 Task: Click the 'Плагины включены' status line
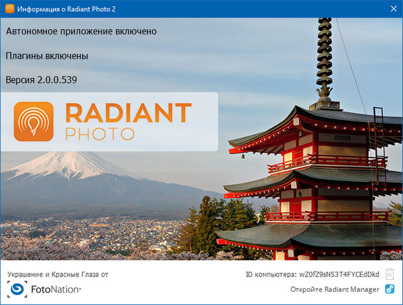(47, 56)
